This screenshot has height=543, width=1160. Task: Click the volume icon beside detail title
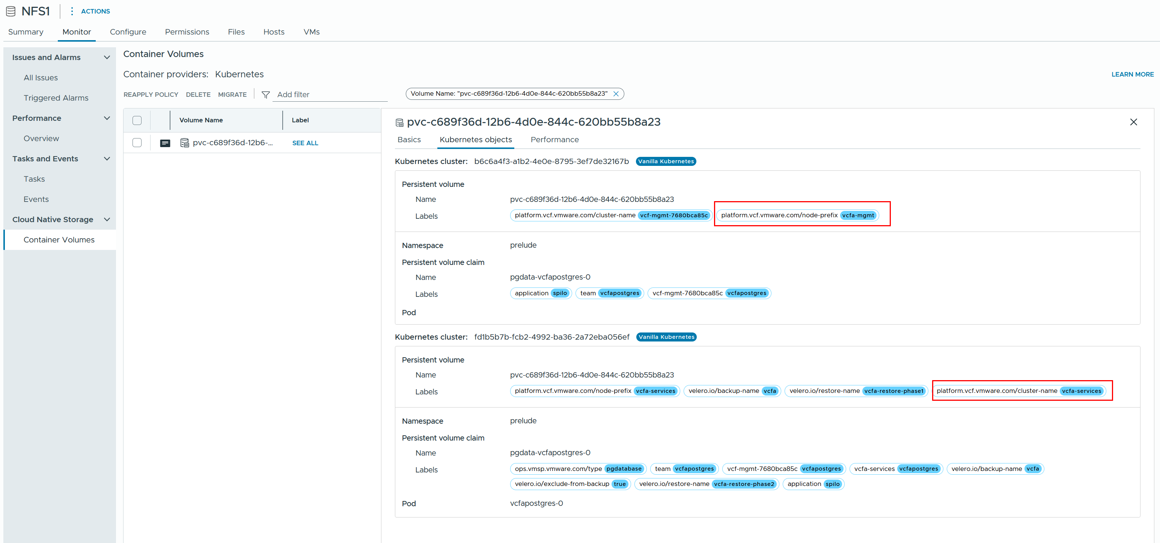[x=399, y=122]
